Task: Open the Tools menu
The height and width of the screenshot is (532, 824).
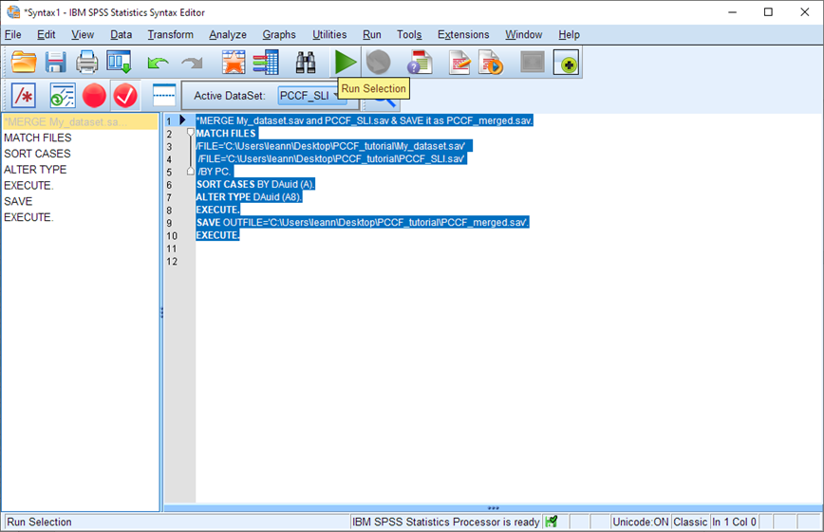Action: click(409, 35)
